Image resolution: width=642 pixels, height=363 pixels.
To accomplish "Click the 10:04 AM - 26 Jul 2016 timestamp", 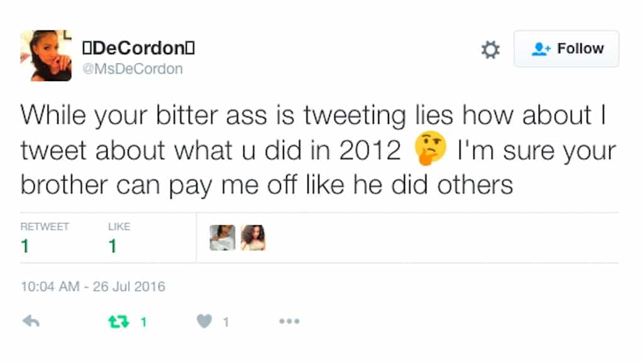I will [x=93, y=286].
